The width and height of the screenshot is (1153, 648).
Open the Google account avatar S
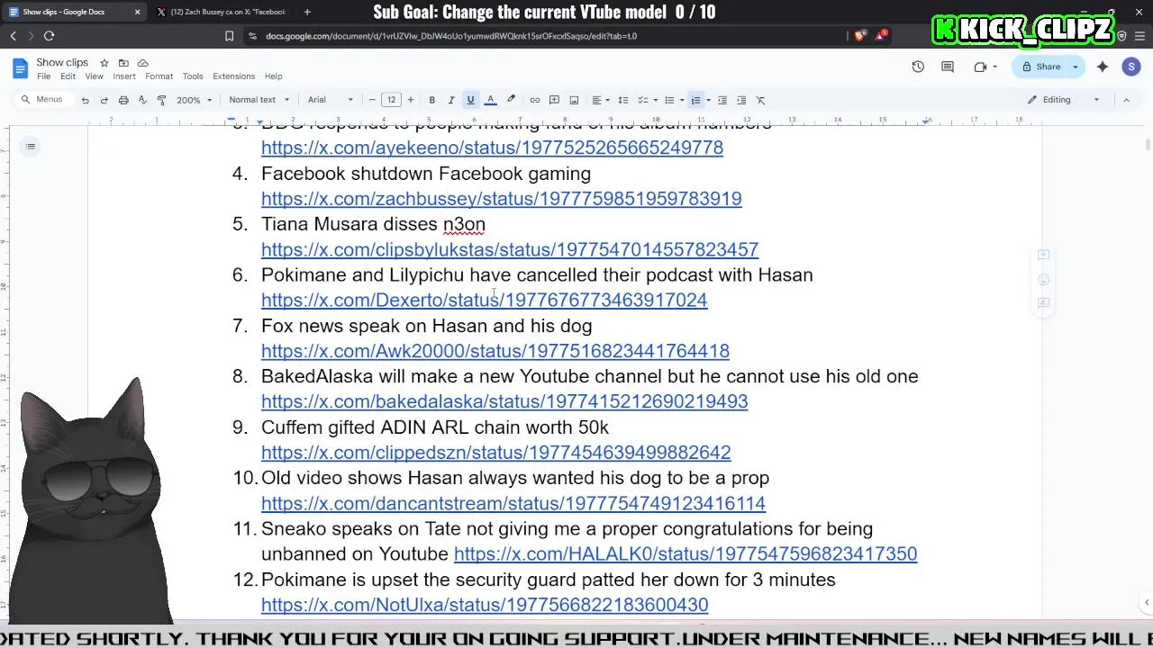pyautogui.click(x=1131, y=67)
